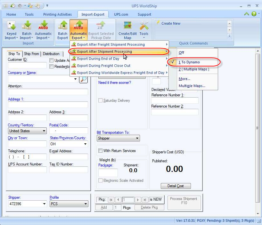Open Batch Import in the ribbon
Image resolution: width=262 pixels, height=225 pixels.
[26, 30]
